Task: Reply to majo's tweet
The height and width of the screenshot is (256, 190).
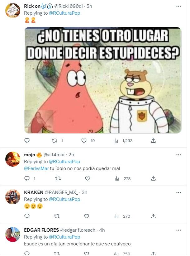Action: click(x=27, y=178)
